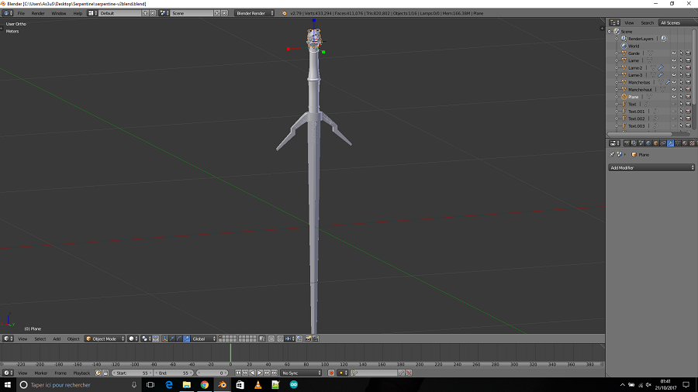698x392 pixels.
Task: Open the Modifiers properties tab (wrench icon)
Action: pyautogui.click(x=670, y=143)
